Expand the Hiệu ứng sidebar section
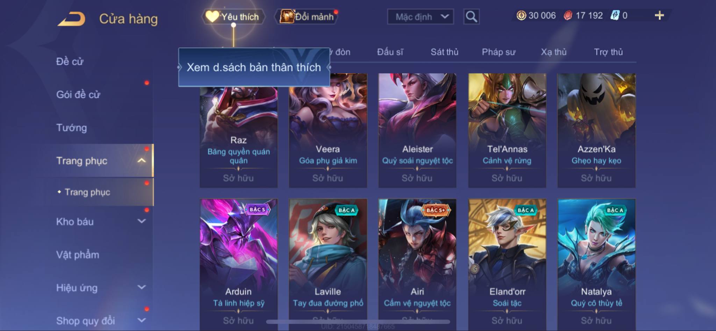Image resolution: width=716 pixels, height=331 pixels. coord(142,287)
